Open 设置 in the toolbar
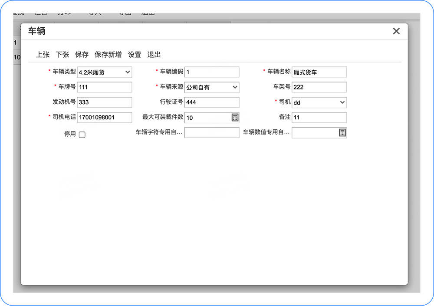Screen dimensions: 434x306 135,55
